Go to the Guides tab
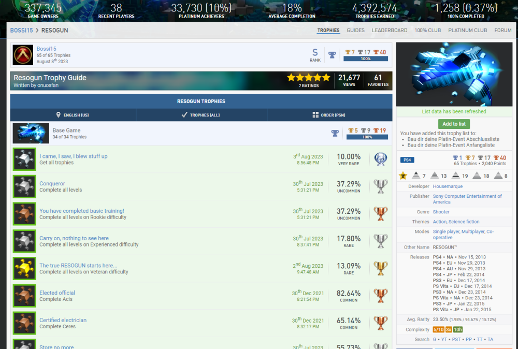Viewport: 518px width, 349px height. coord(355,31)
